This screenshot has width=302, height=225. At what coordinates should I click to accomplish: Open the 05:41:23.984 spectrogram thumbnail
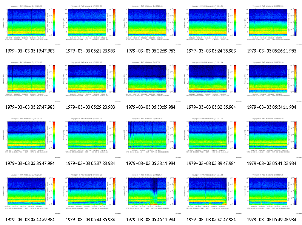click(272, 137)
